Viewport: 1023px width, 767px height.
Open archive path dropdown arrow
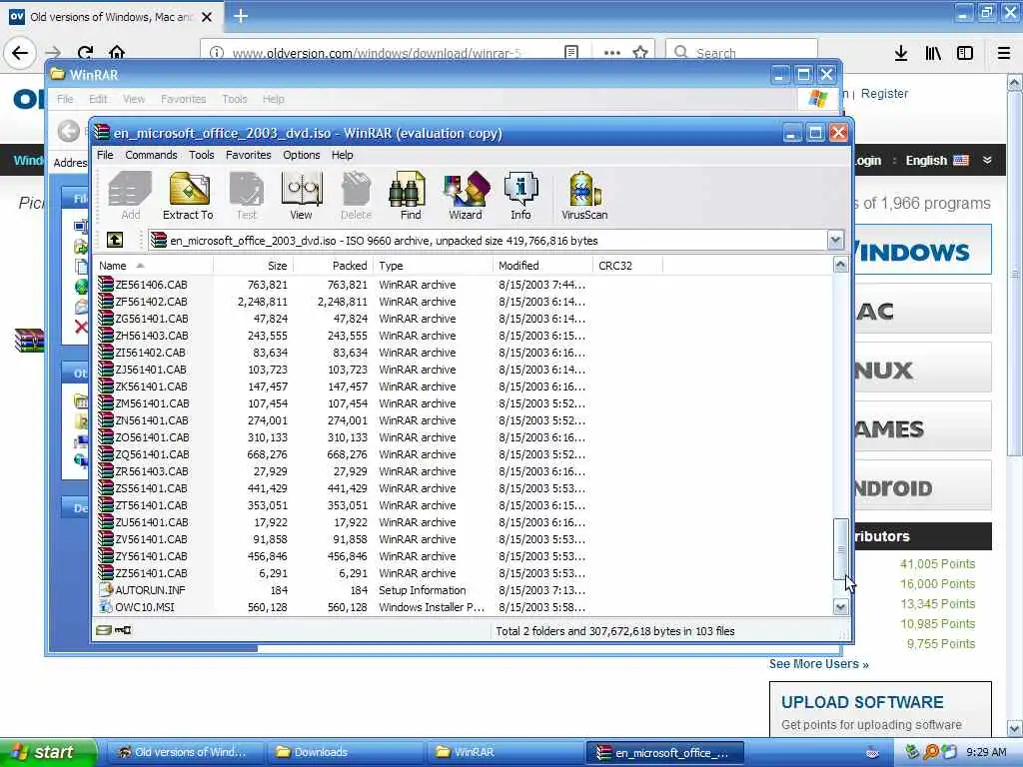tap(836, 240)
